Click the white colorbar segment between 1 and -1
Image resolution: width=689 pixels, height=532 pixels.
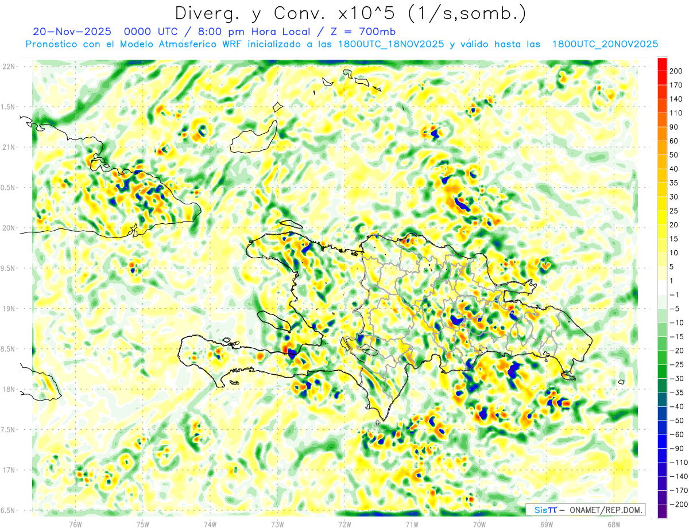(x=662, y=288)
